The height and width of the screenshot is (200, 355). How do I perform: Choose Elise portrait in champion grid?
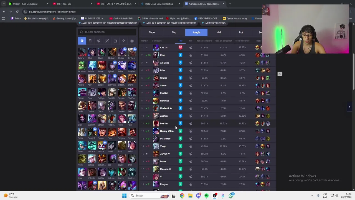tap(82, 119)
